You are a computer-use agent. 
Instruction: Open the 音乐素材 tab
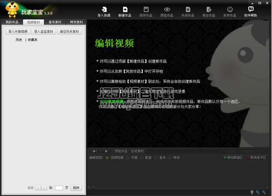pyautogui.click(x=55, y=22)
